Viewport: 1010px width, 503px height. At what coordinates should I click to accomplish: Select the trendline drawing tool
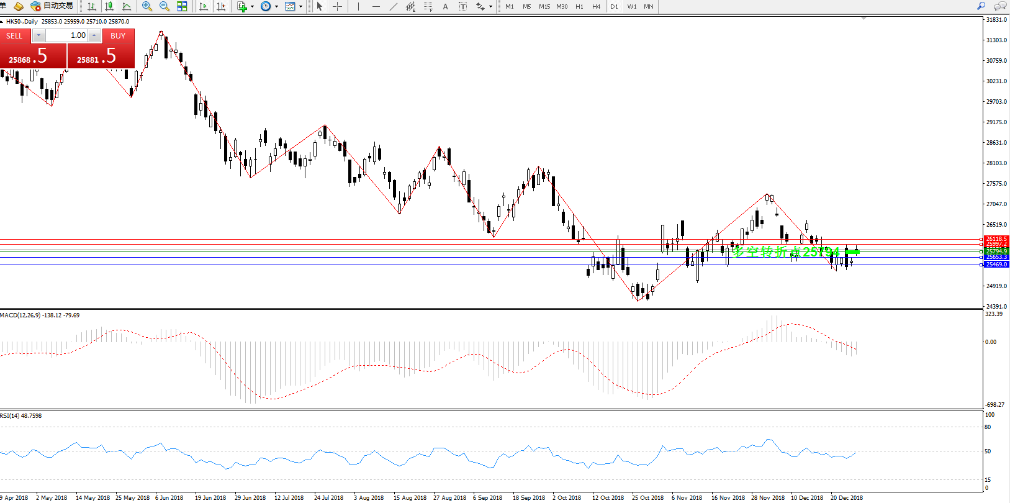(394, 6)
